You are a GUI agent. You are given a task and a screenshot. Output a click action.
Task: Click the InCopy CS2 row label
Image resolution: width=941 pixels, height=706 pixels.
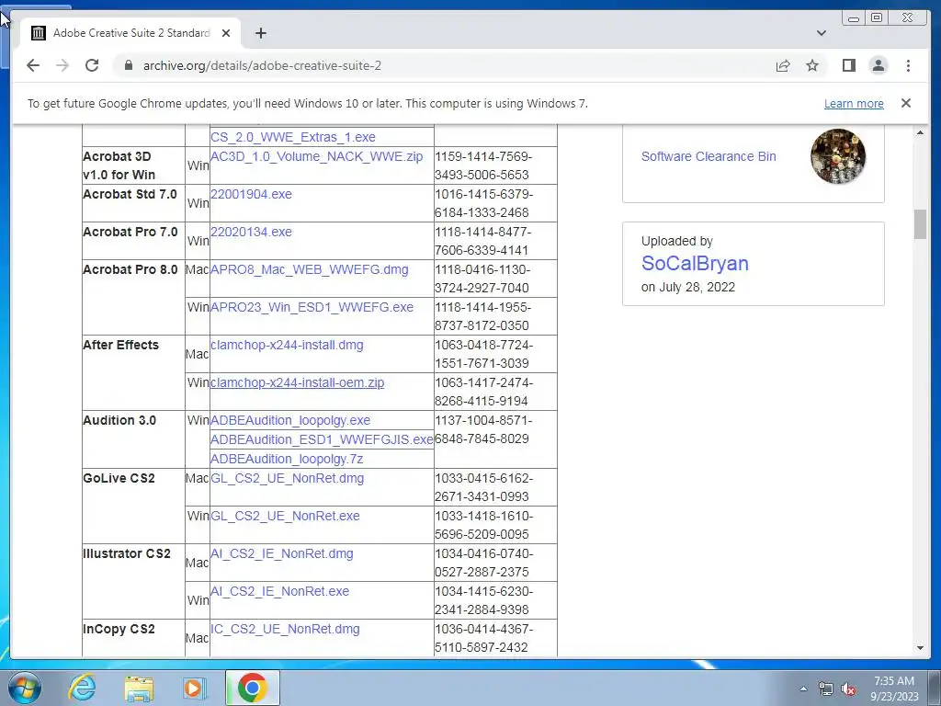point(119,629)
